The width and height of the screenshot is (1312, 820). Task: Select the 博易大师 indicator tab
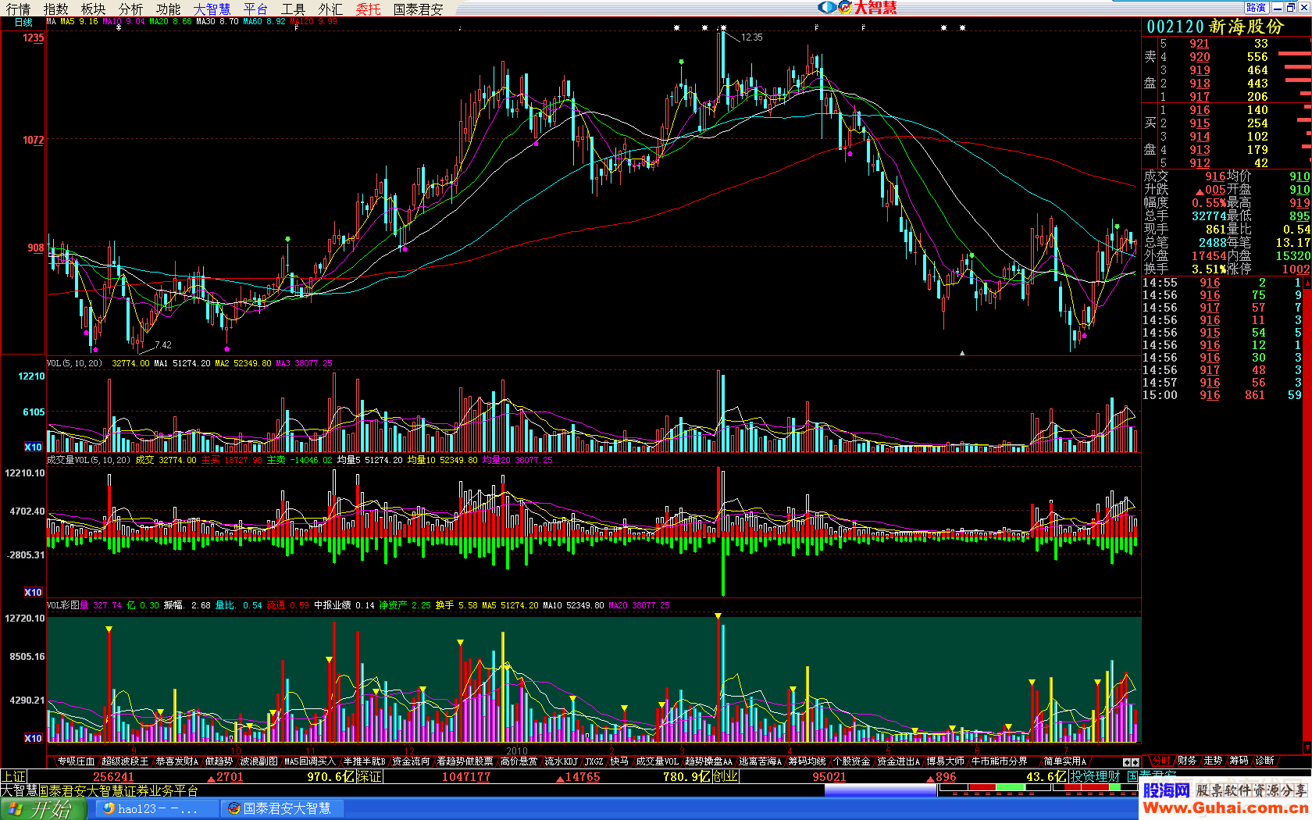tap(946, 761)
